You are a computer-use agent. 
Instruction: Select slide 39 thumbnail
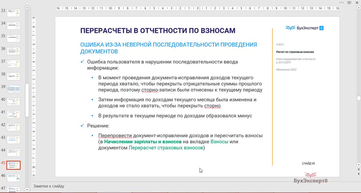coord(13,89)
